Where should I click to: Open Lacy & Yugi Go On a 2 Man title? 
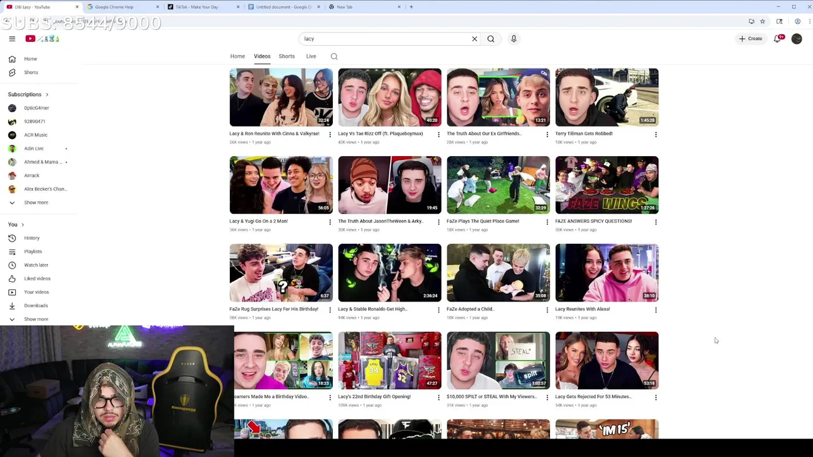pyautogui.click(x=259, y=222)
